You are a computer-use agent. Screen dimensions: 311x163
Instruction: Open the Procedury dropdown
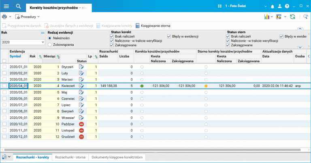click(x=28, y=17)
